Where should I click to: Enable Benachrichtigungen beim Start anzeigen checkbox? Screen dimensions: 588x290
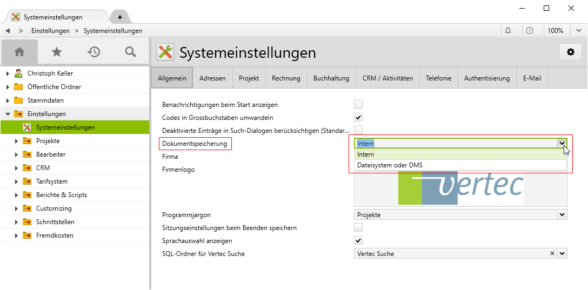coord(358,104)
